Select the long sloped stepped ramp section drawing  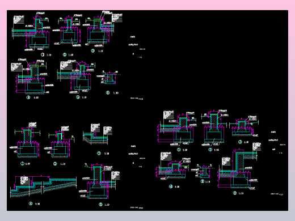coord(44,187)
